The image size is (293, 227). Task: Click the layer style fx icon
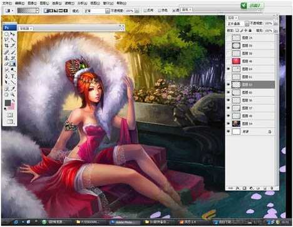click(x=237, y=188)
